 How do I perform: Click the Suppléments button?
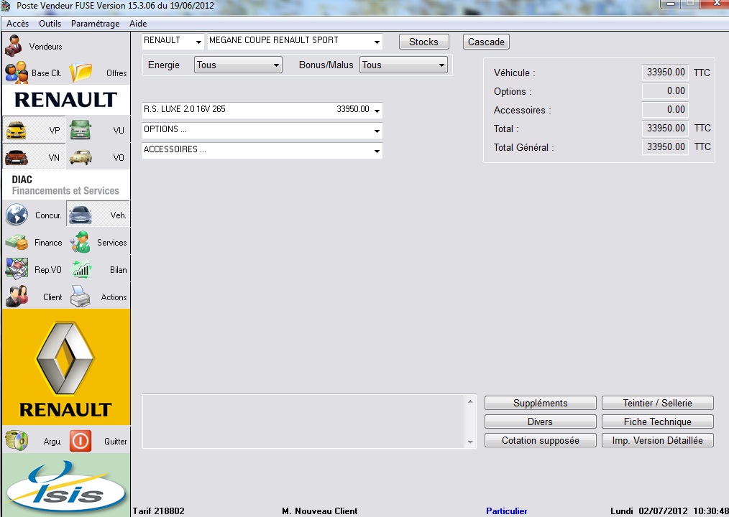point(540,404)
